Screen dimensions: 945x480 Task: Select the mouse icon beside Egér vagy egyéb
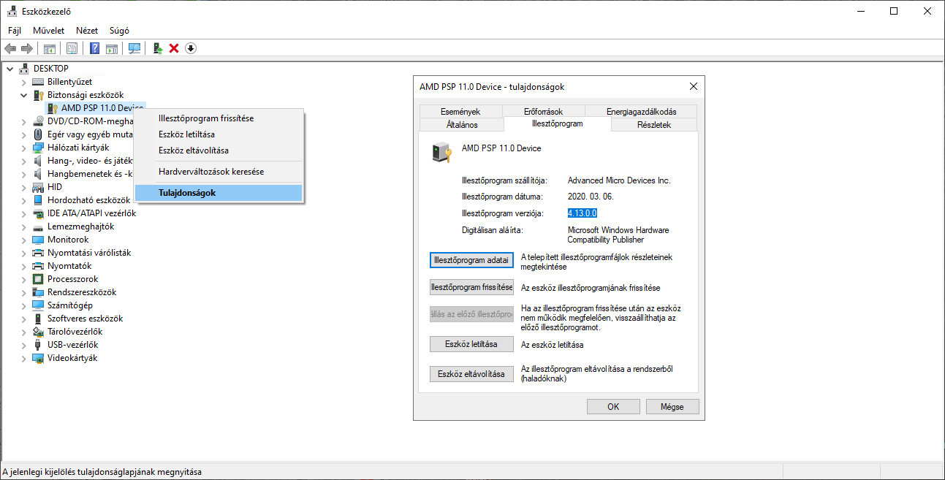click(38, 134)
